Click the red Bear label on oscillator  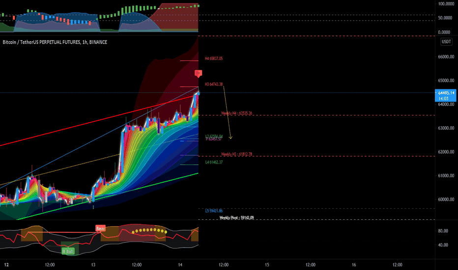(100, 228)
